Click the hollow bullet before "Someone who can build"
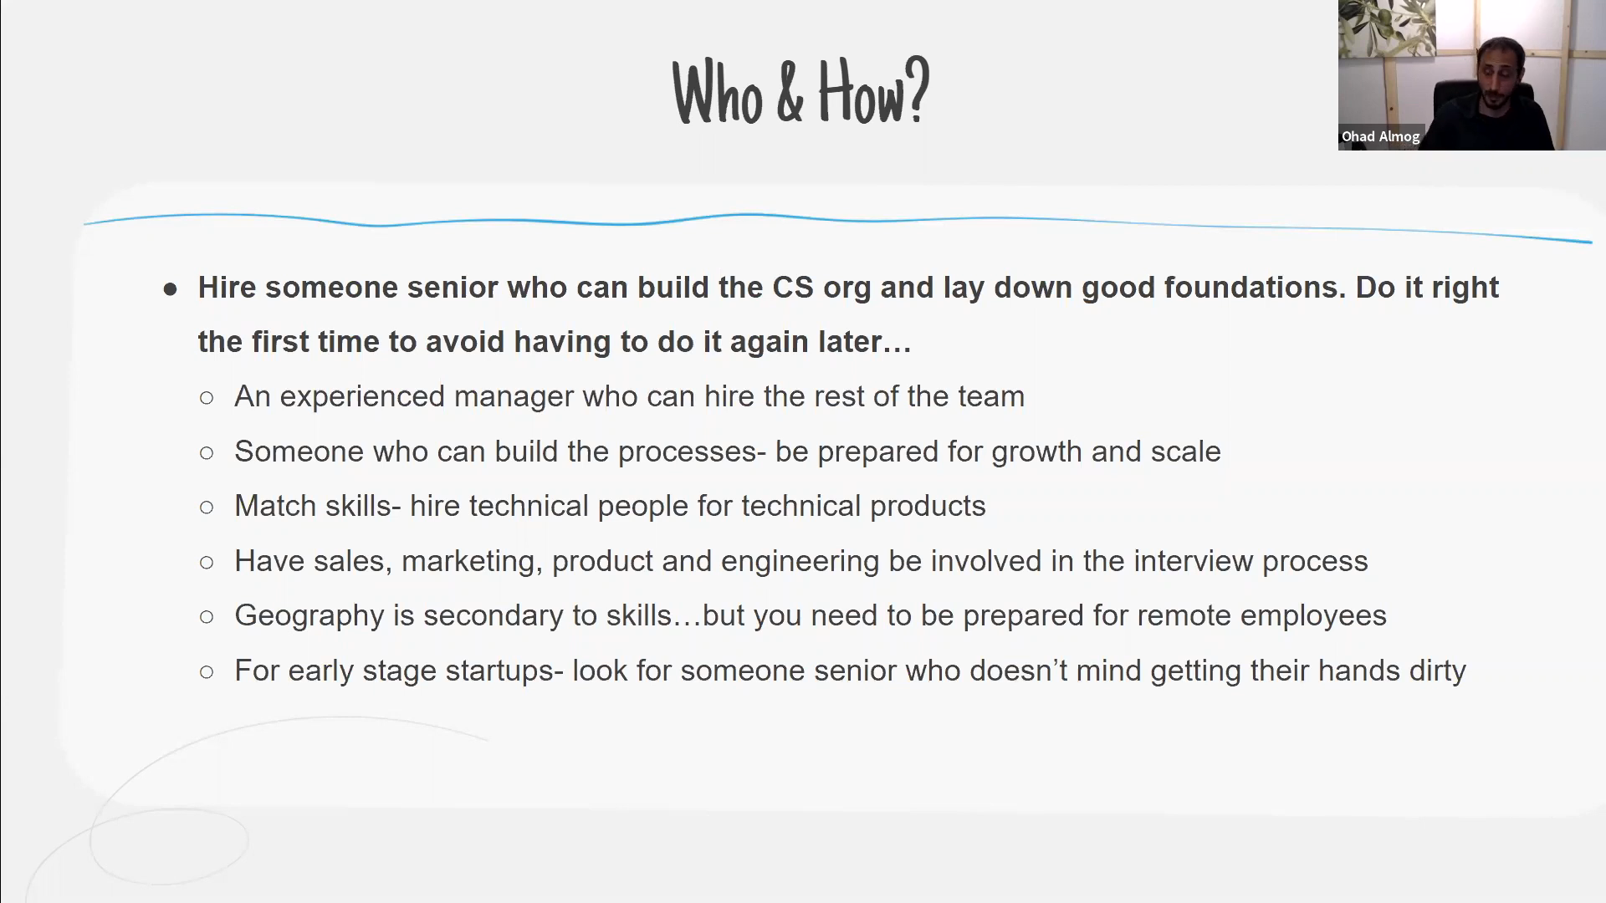 [x=207, y=452]
